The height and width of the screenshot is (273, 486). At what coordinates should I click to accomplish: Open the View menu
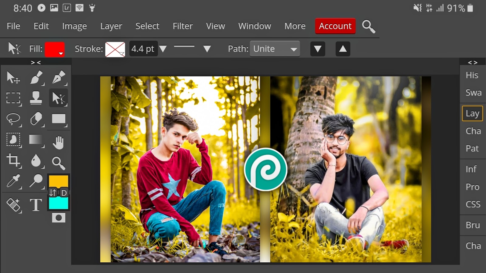(x=216, y=26)
